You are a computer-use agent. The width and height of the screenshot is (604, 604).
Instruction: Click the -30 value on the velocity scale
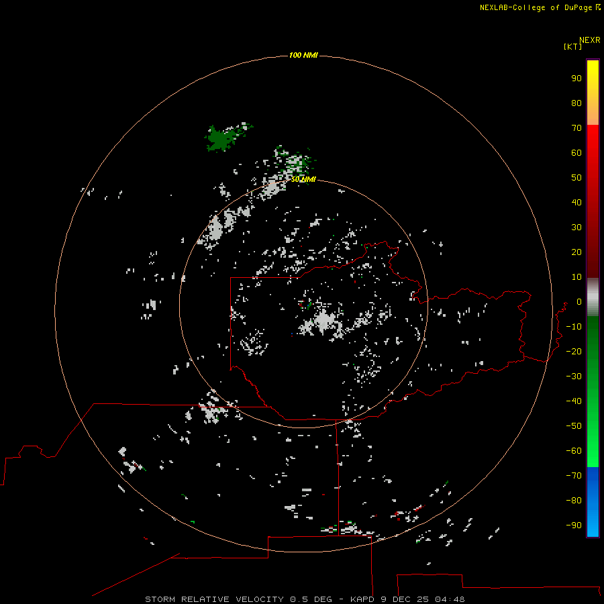(x=574, y=376)
